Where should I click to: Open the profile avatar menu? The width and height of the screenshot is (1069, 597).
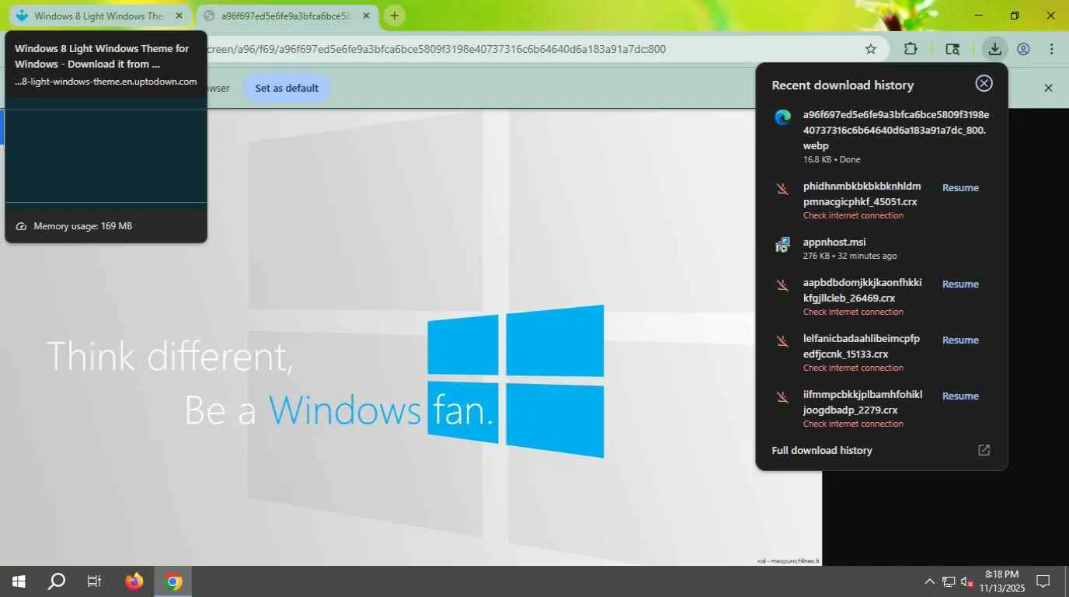click(1023, 49)
